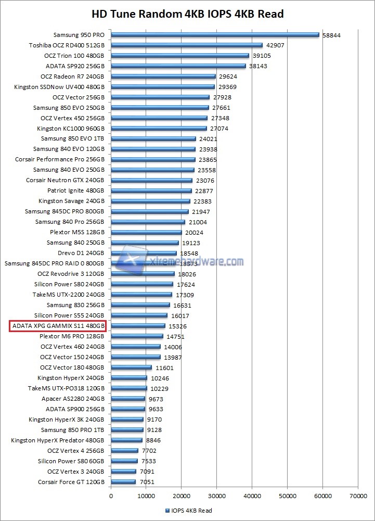Click the ADATA SP920 256GB bar
375x521 pixels.
(x=178, y=66)
